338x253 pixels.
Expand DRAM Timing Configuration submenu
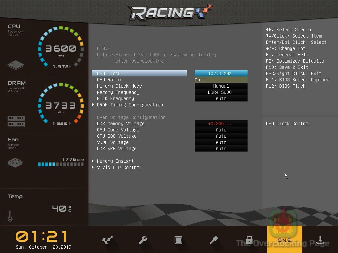point(130,105)
